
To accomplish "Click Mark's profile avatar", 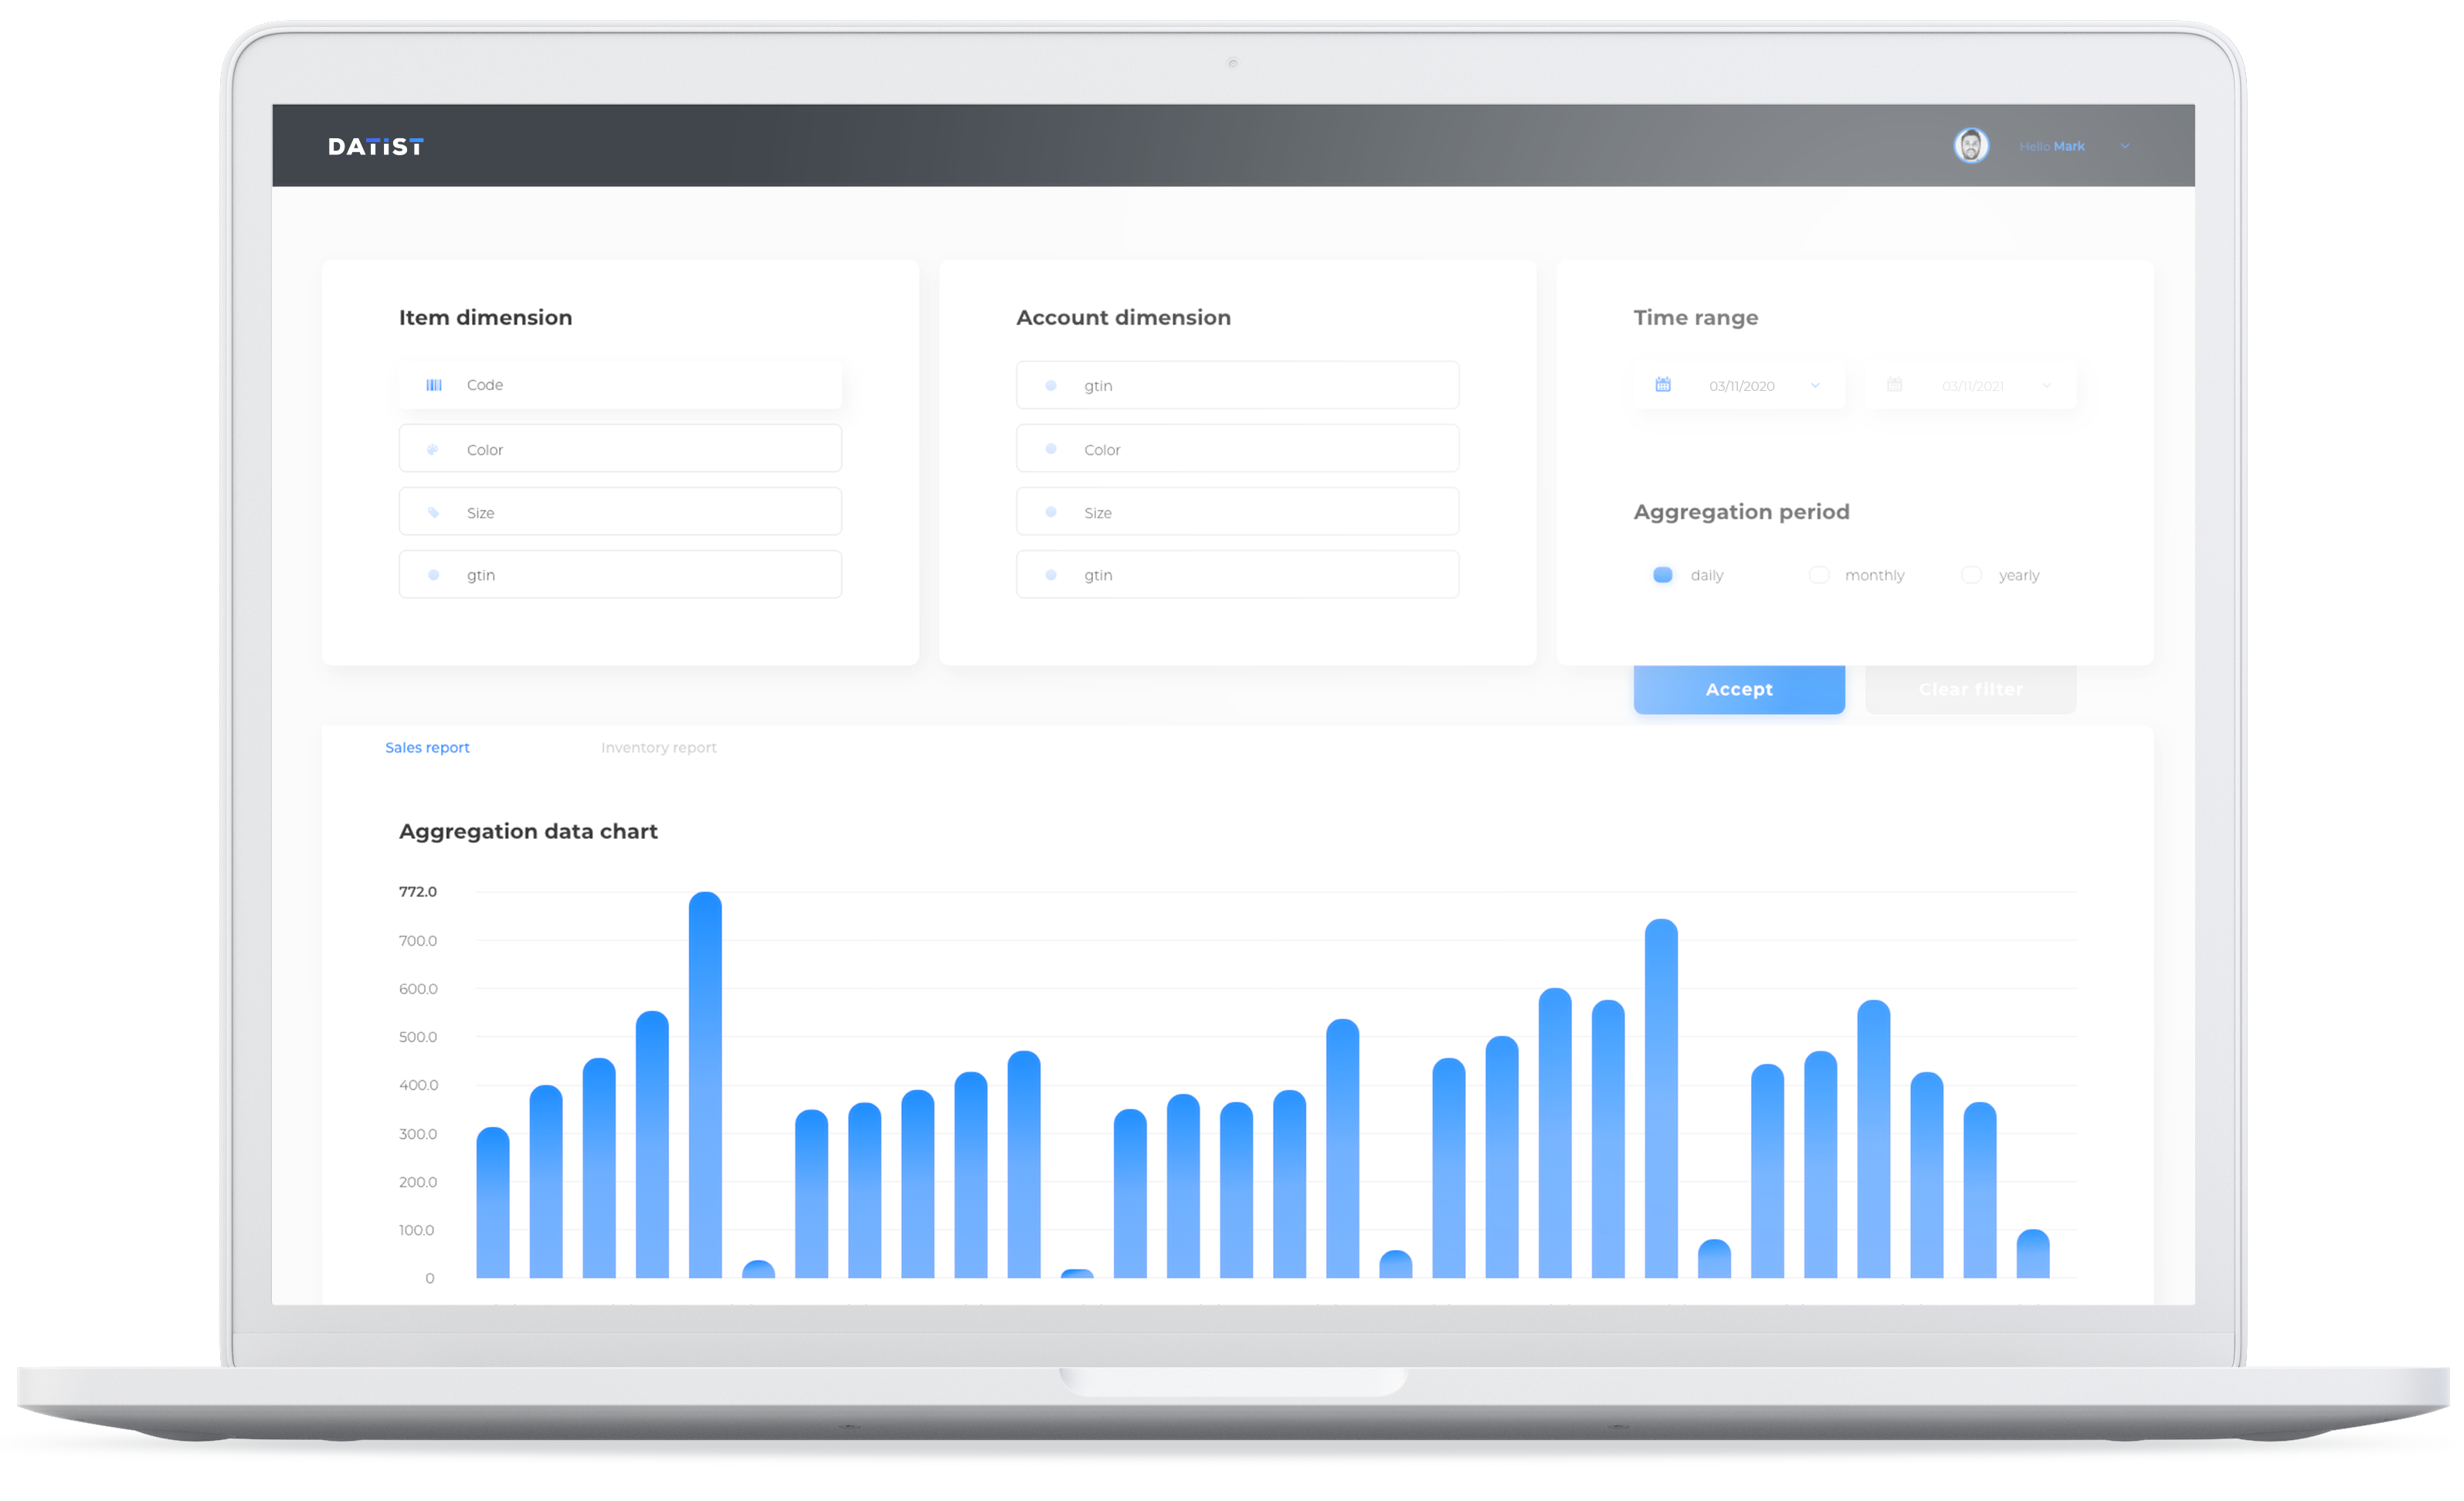I will (1971, 146).
